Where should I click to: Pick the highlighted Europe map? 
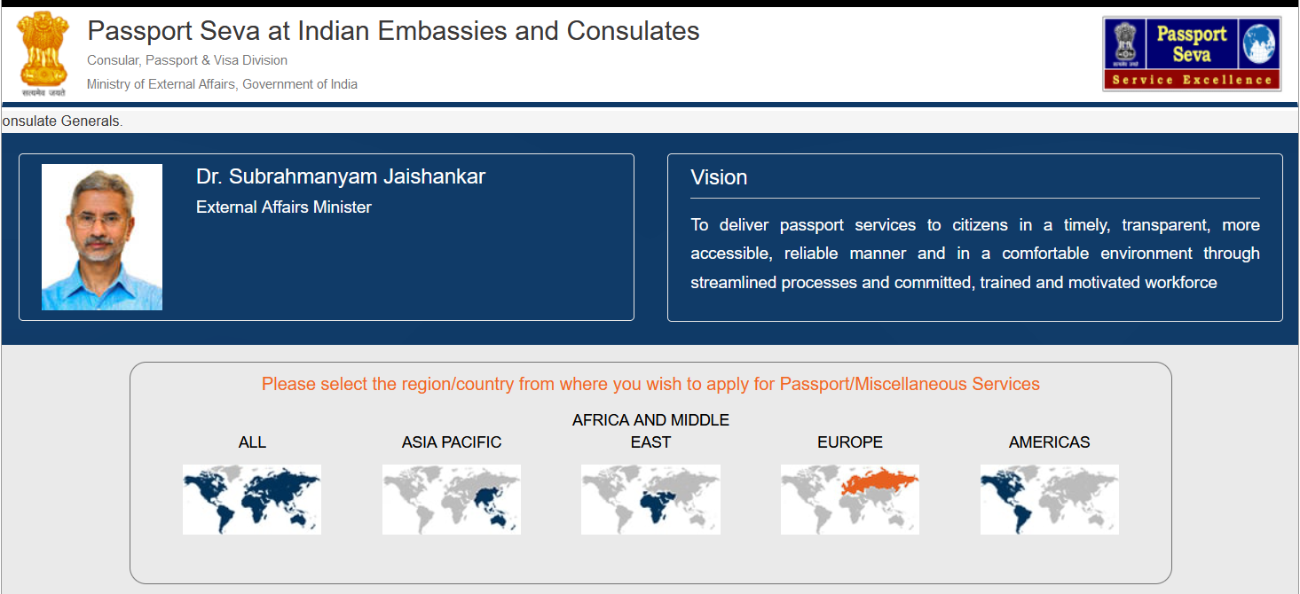pyautogui.click(x=850, y=499)
